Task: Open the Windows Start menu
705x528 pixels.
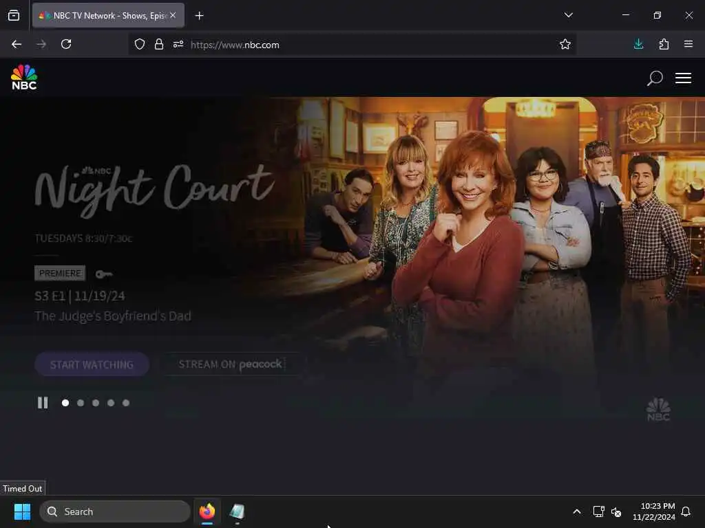Action: click(x=22, y=511)
